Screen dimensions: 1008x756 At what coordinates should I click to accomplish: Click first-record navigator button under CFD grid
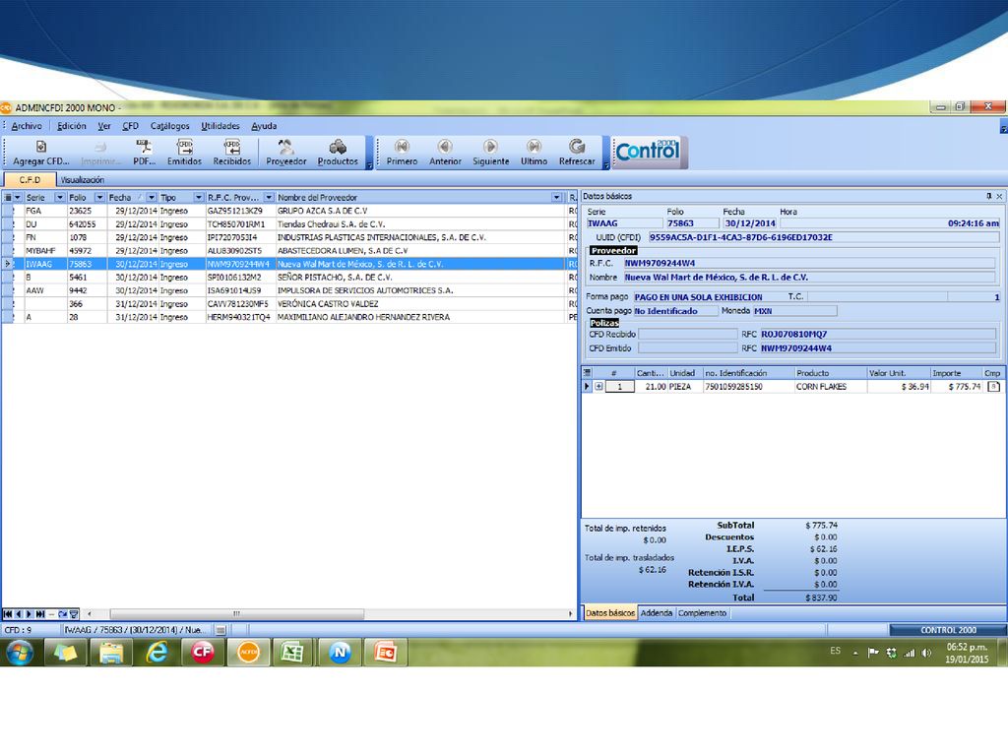click(8, 614)
